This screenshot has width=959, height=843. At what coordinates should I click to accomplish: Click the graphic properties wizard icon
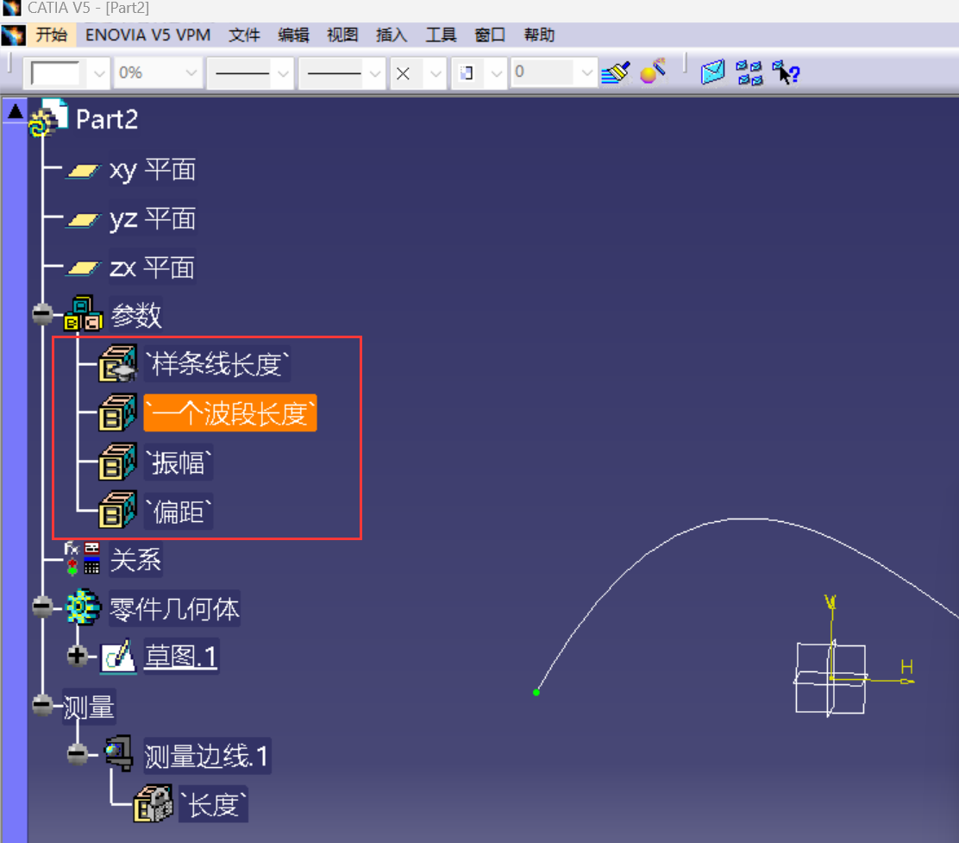click(653, 72)
